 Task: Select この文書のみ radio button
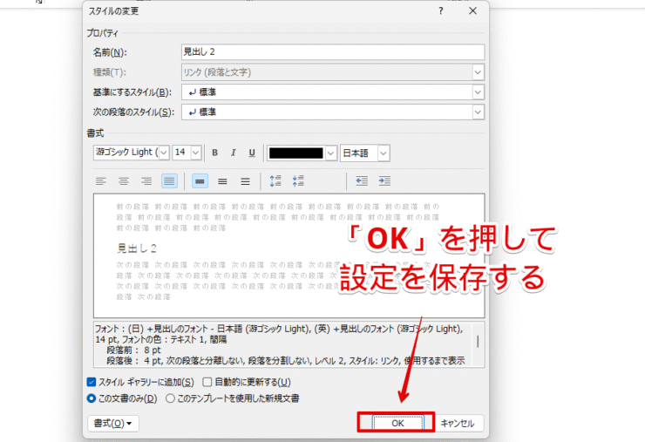click(x=92, y=398)
